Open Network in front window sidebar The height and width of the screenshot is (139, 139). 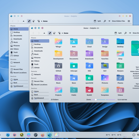pos(40,74)
